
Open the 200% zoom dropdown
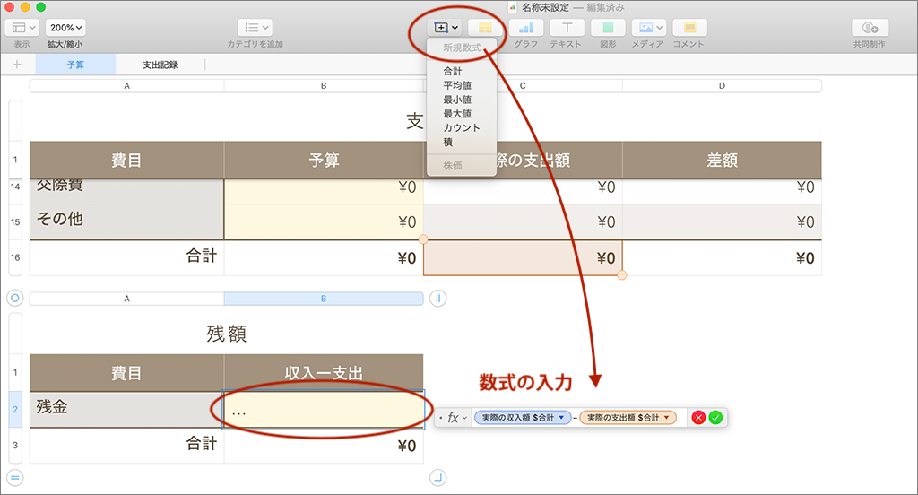point(65,28)
